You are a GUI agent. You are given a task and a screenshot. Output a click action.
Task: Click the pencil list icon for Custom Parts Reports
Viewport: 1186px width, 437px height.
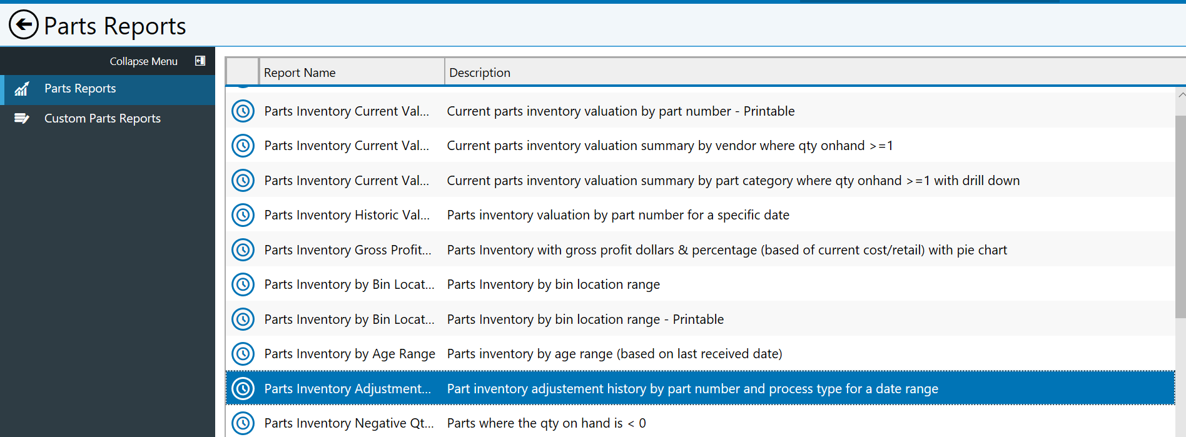22,118
